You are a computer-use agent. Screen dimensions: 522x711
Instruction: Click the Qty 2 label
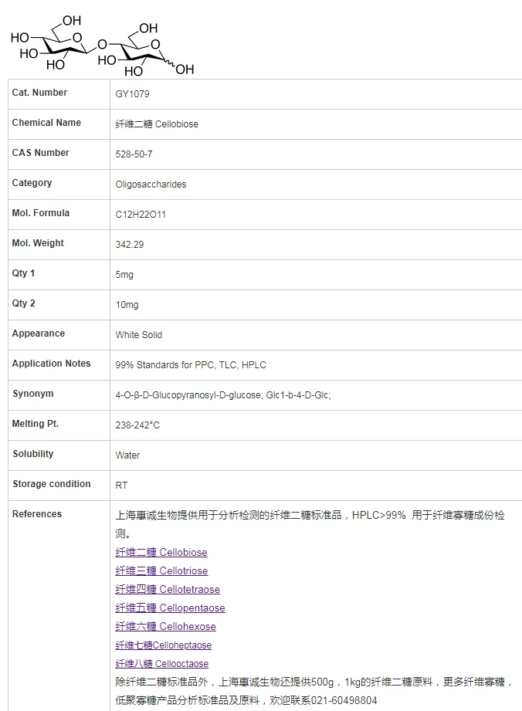23,303
